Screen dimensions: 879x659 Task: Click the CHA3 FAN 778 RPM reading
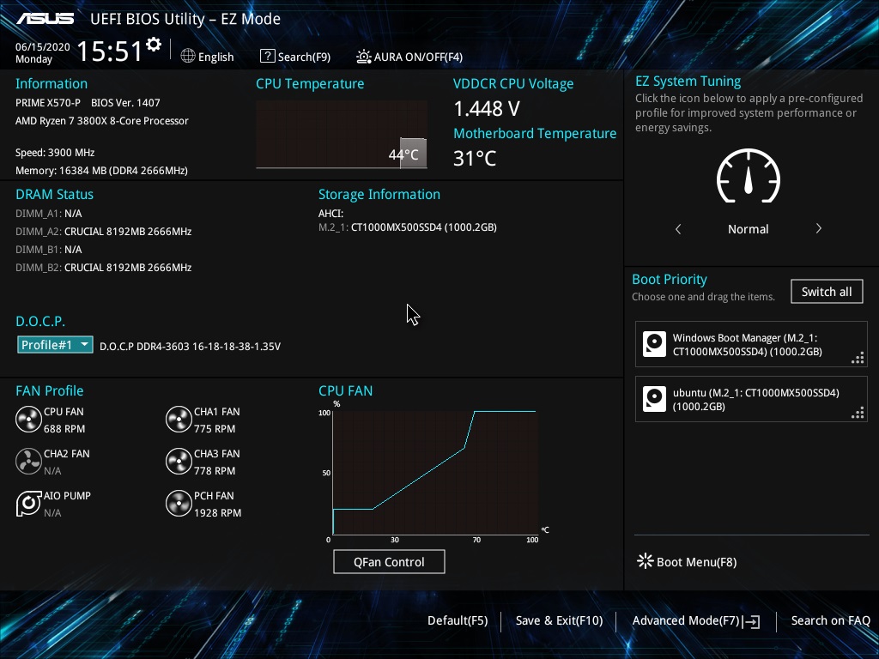[215, 471]
